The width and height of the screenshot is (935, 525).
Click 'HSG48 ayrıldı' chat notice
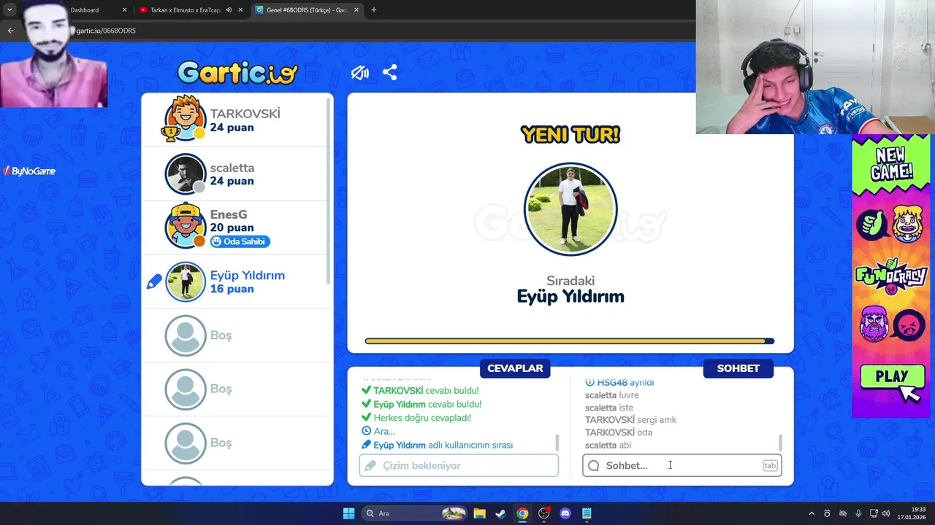point(619,382)
